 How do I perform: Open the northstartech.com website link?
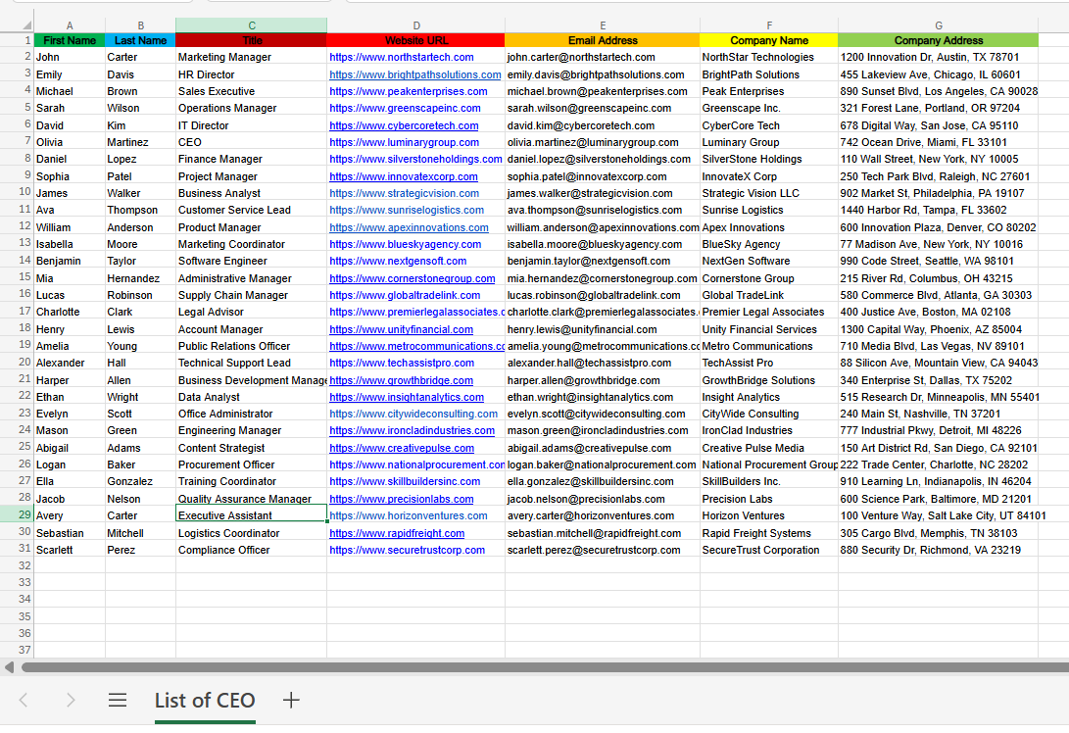click(402, 57)
